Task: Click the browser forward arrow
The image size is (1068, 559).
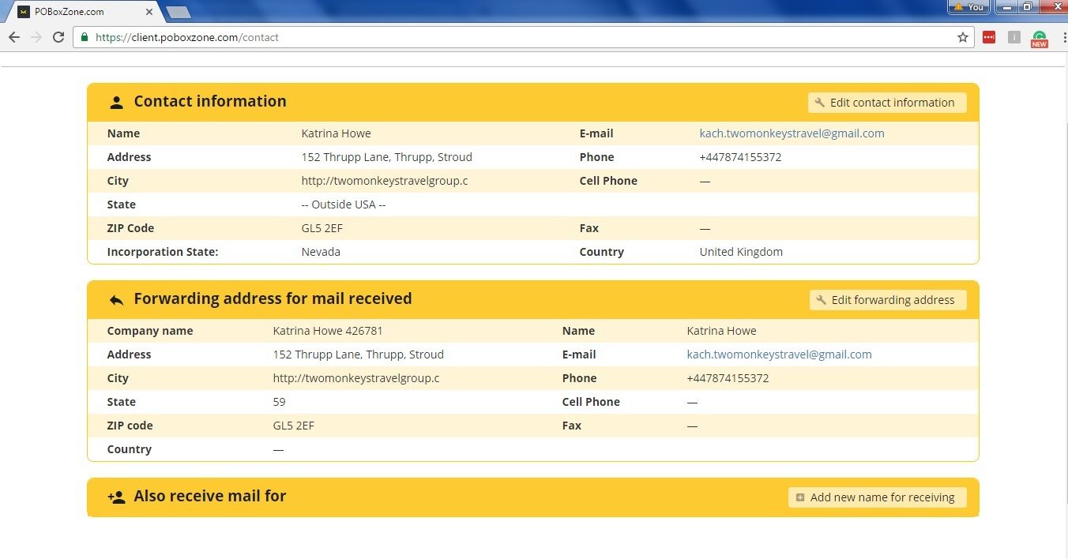Action: 36,37
